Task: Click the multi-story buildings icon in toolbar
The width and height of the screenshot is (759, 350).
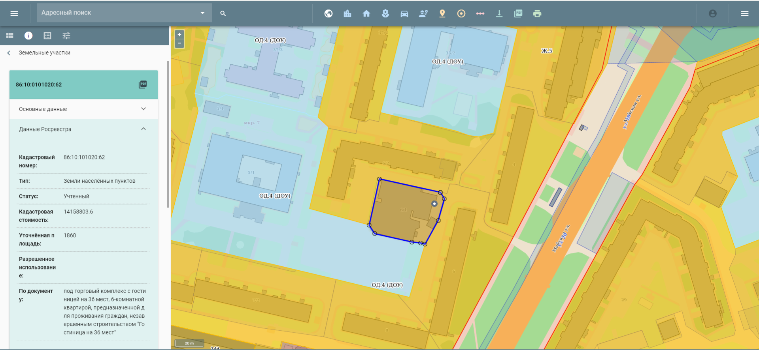Action: click(x=347, y=13)
